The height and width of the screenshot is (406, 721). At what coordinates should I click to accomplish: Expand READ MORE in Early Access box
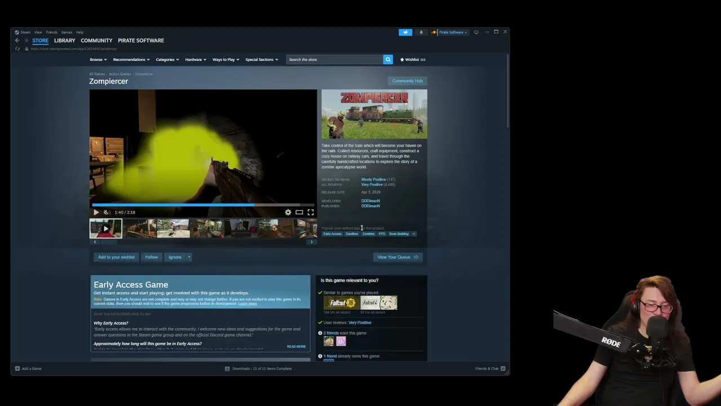point(296,347)
